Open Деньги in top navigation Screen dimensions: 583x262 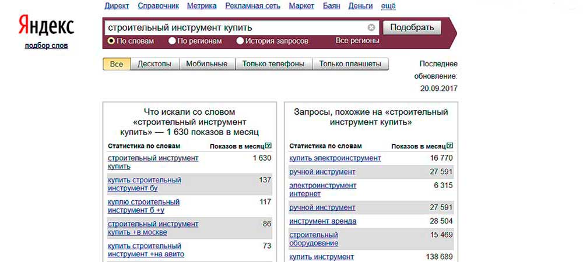click(361, 6)
